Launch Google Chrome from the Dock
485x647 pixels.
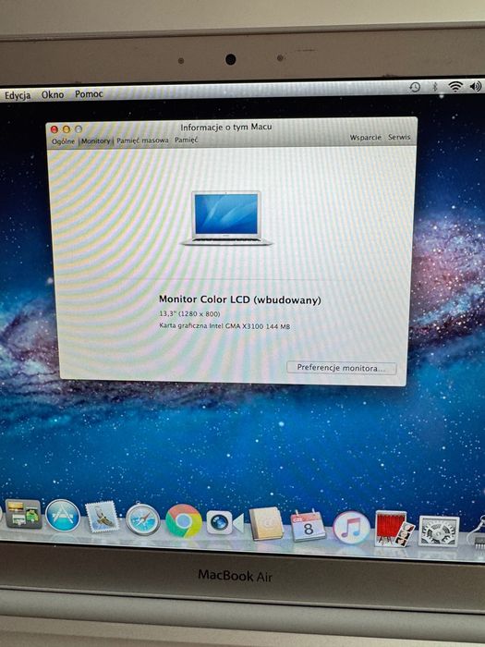pyautogui.click(x=184, y=520)
